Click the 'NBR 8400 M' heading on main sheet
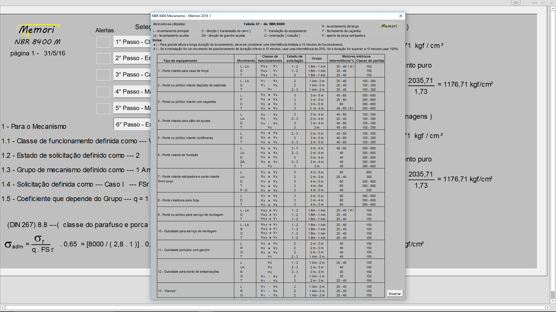The image size is (556, 312). tap(38, 42)
